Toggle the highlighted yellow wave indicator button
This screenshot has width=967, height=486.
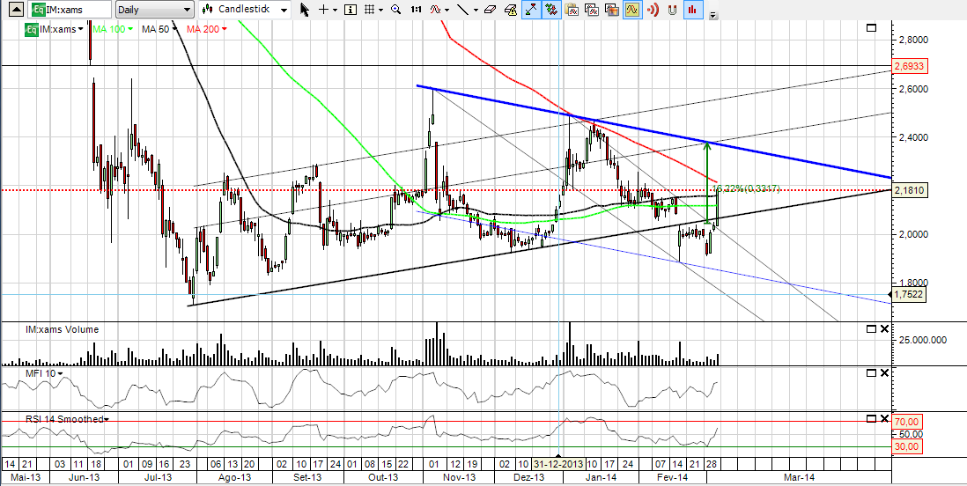point(631,10)
